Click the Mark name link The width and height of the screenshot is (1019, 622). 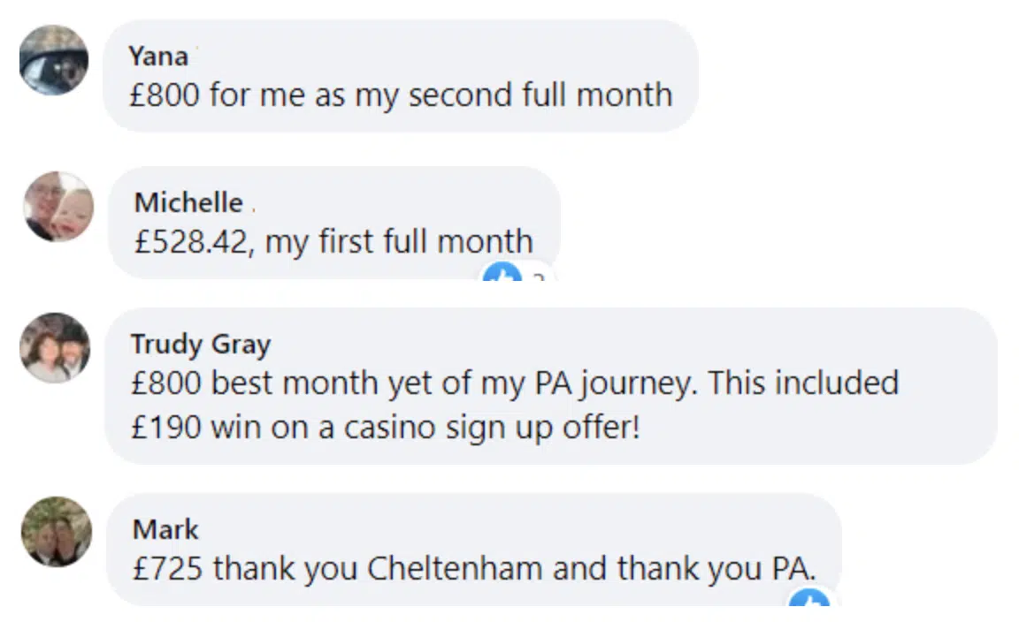tap(165, 529)
